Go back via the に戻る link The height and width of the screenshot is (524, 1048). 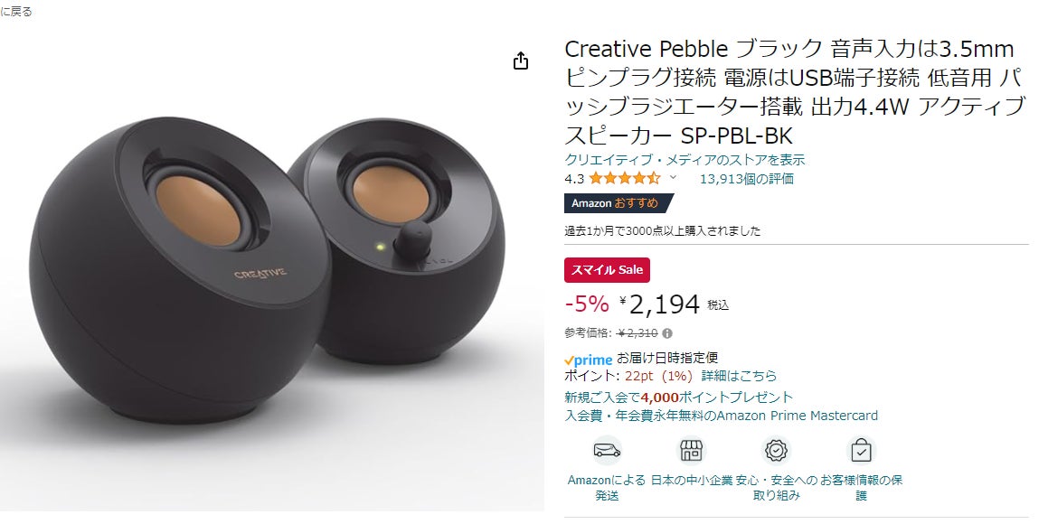click(16, 12)
